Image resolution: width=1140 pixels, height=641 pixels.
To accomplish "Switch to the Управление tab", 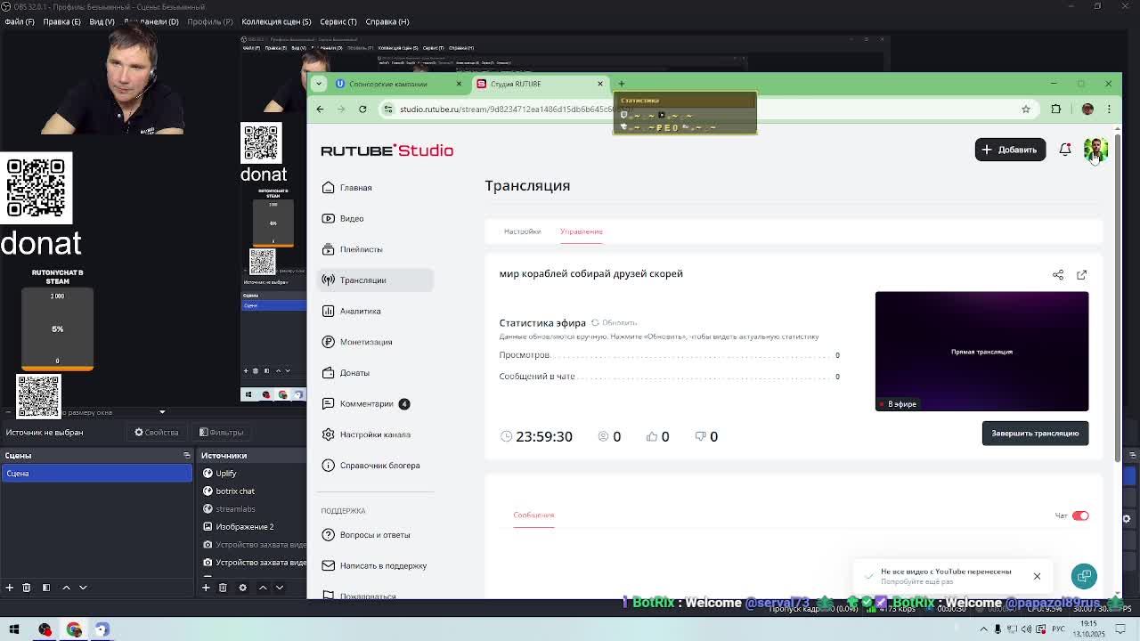I will (x=581, y=231).
